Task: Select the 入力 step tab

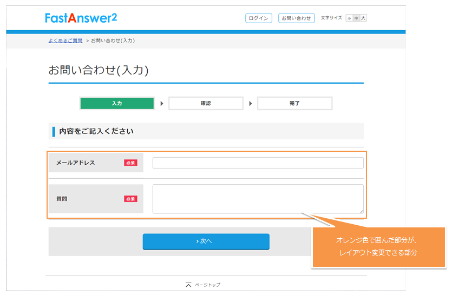Action: tap(117, 103)
